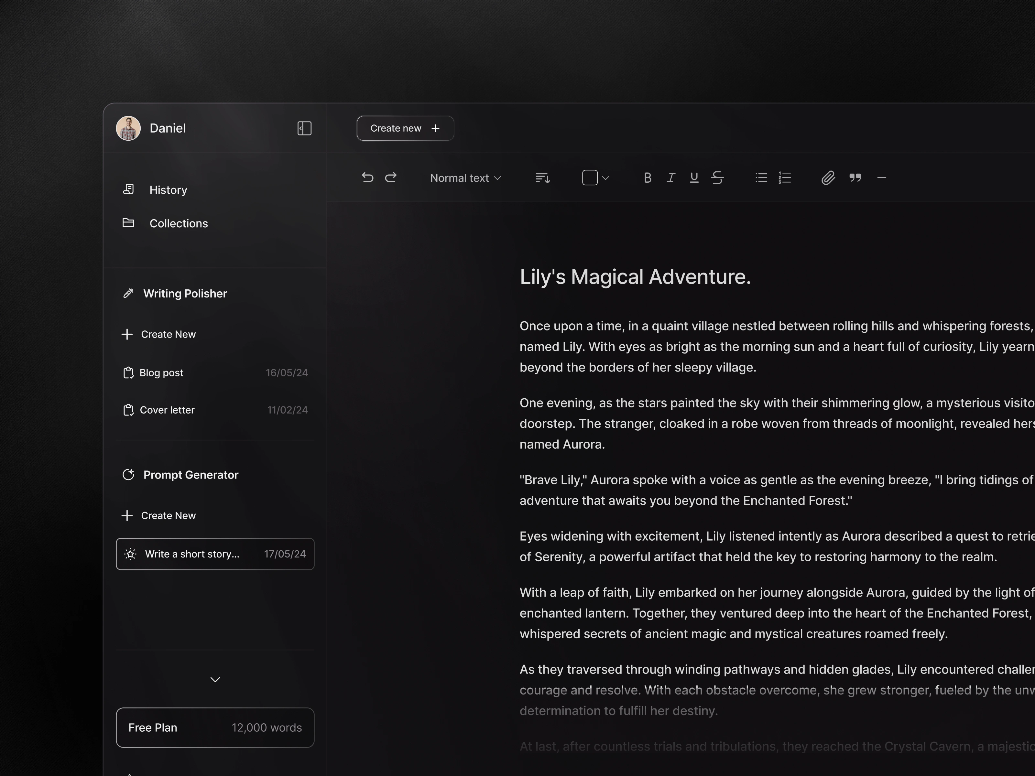1035x776 pixels.
Task: Open the Cover letter document
Action: tap(215, 410)
